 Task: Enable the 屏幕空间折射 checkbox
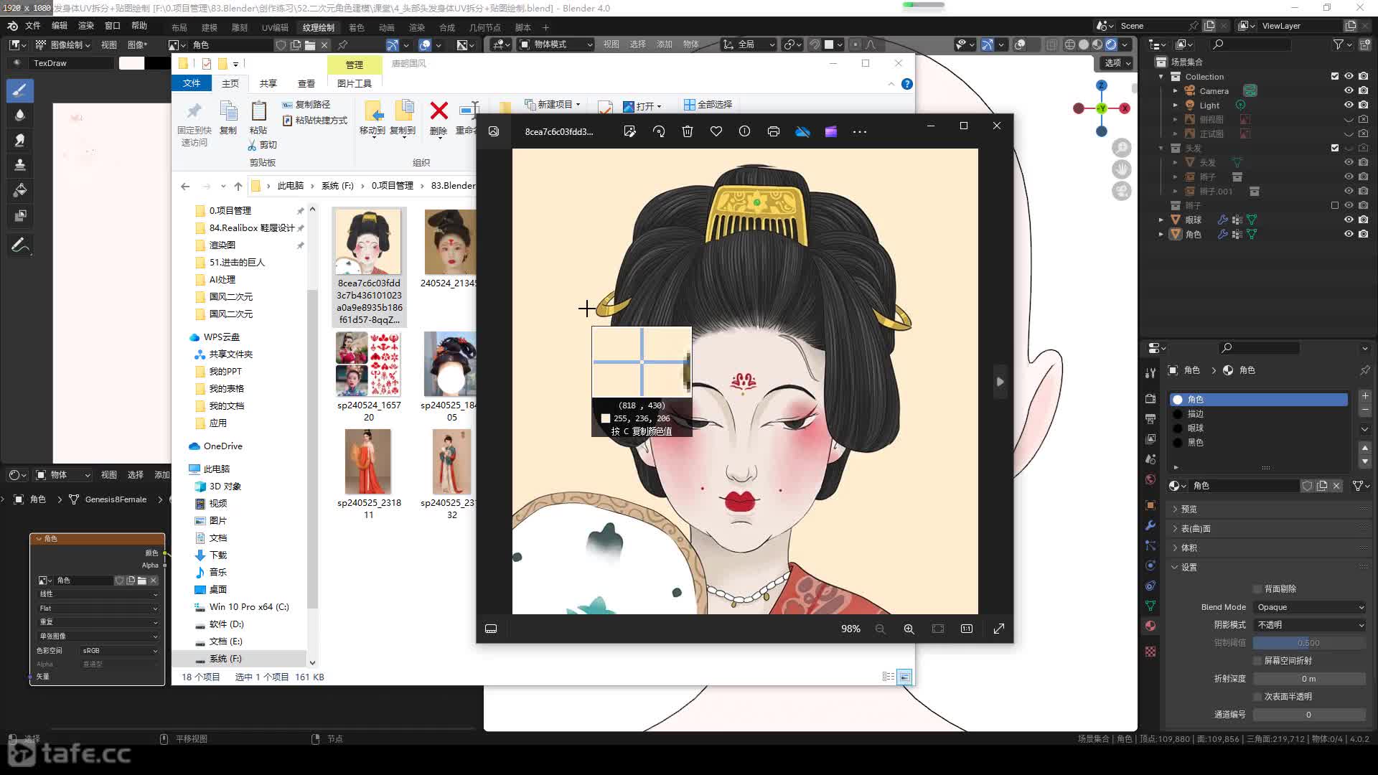[x=1257, y=661]
